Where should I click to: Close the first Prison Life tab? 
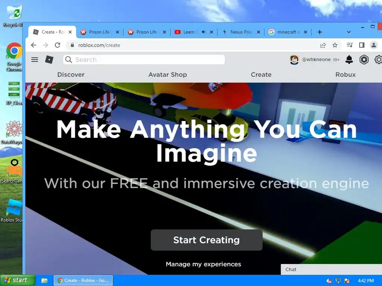(118, 32)
